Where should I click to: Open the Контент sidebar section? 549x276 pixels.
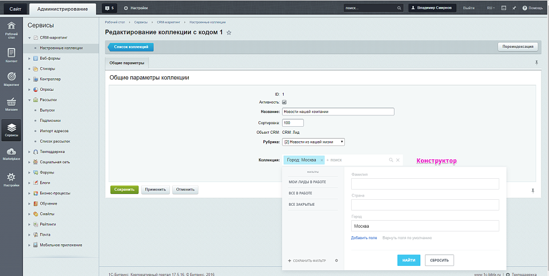[x=11, y=55]
